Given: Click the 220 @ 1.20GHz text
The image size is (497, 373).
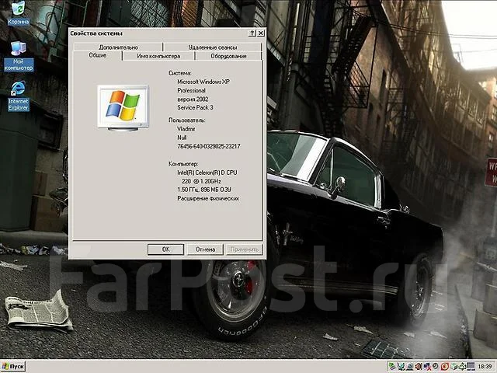Looking at the screenshot, I should pyautogui.click(x=201, y=181).
